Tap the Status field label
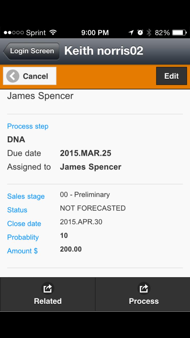 tap(17, 210)
